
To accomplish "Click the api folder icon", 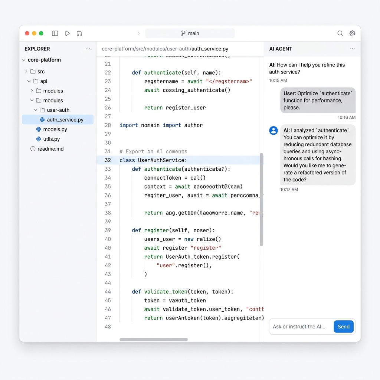I will tap(36, 81).
